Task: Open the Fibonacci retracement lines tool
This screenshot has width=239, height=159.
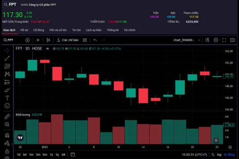Action: pyautogui.click(x=7, y=66)
